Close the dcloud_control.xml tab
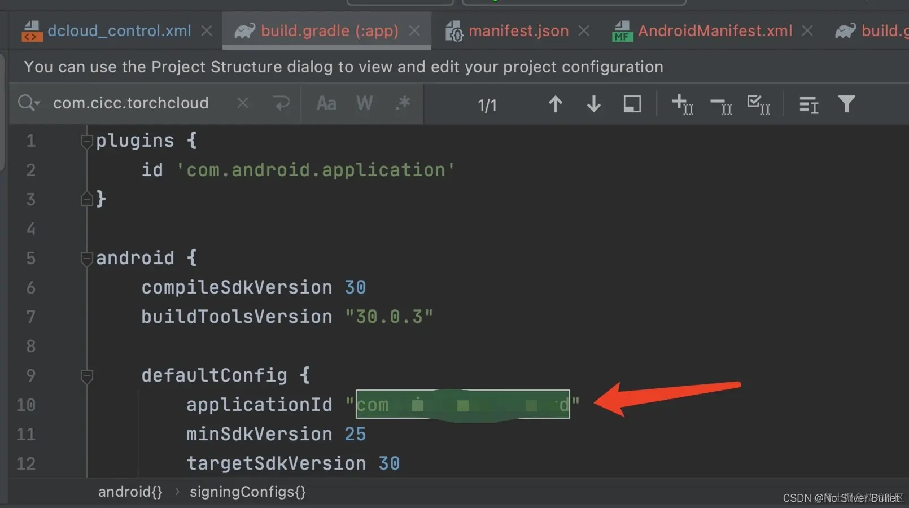Viewport: 909px width, 508px height. pyautogui.click(x=207, y=31)
